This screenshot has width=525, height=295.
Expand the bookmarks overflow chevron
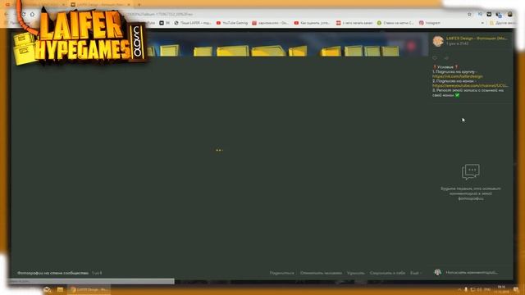(482, 23)
